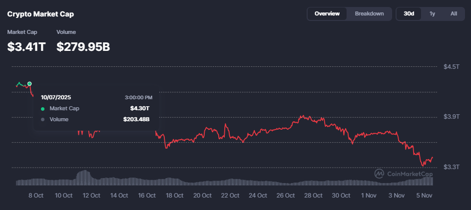Click the gray Volume legend dot
This screenshot has width=471, height=210.
[42, 119]
